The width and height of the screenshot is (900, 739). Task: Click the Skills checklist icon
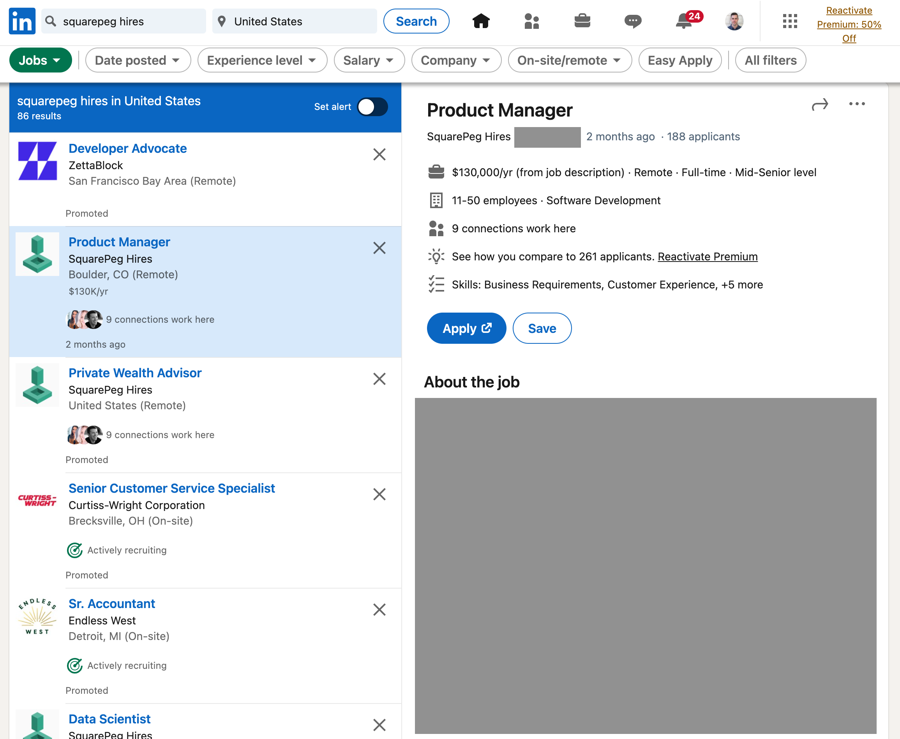click(436, 284)
